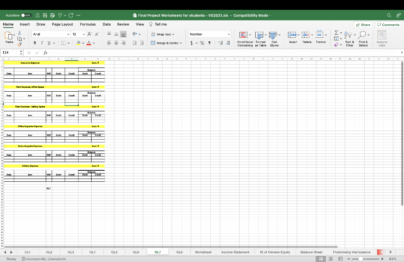The image size is (404, 262).
Task: Toggle center horizontal alignment
Action: [116, 43]
